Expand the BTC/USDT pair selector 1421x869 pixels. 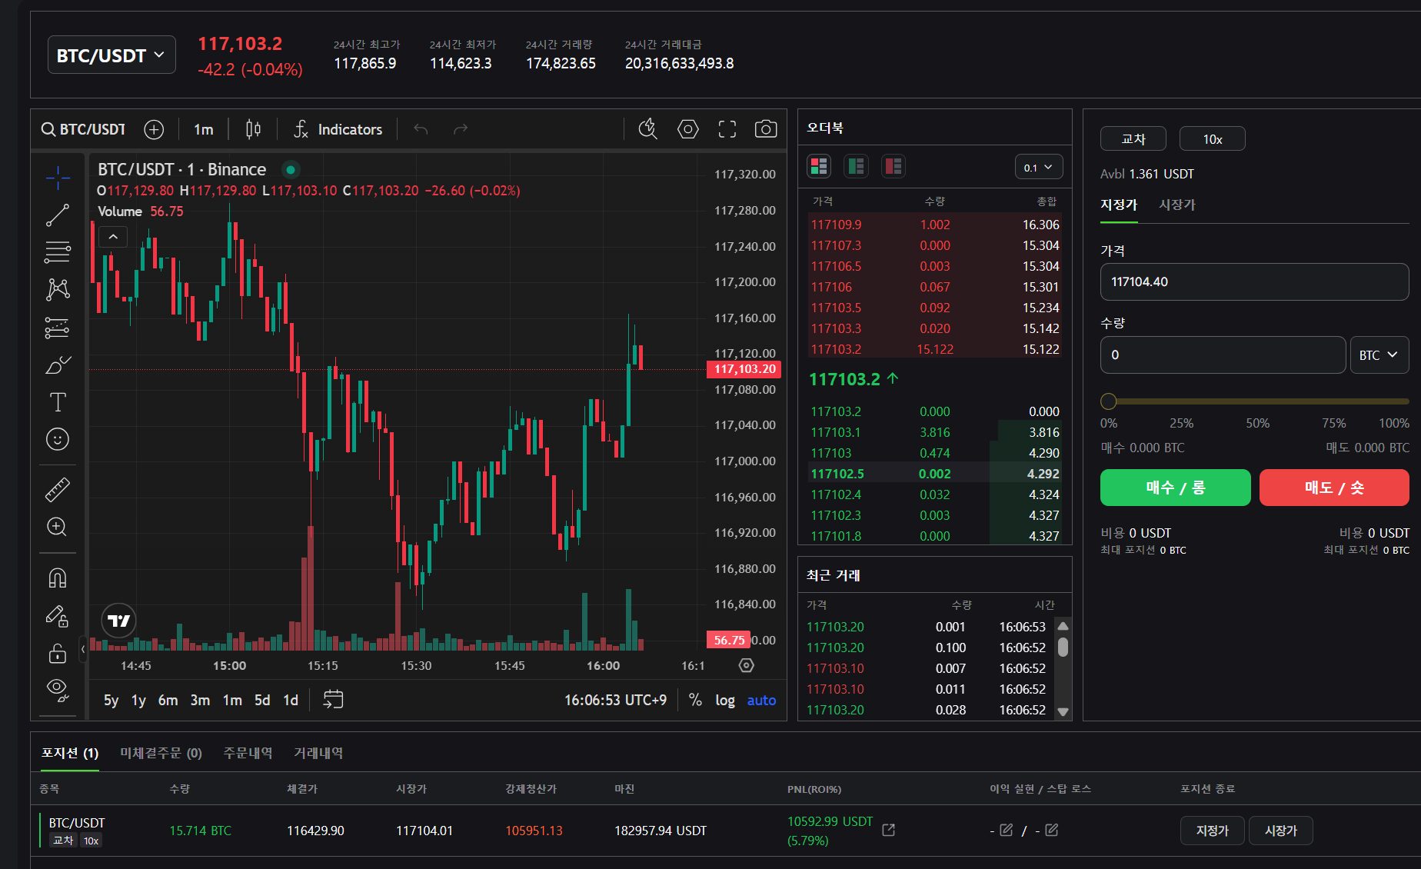point(111,55)
